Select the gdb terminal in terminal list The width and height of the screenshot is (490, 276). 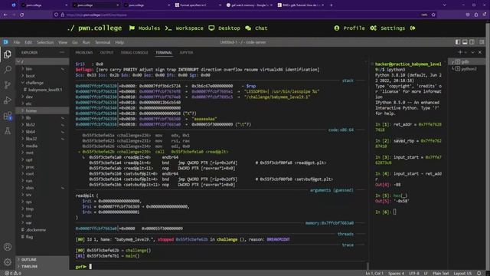pos(465,61)
